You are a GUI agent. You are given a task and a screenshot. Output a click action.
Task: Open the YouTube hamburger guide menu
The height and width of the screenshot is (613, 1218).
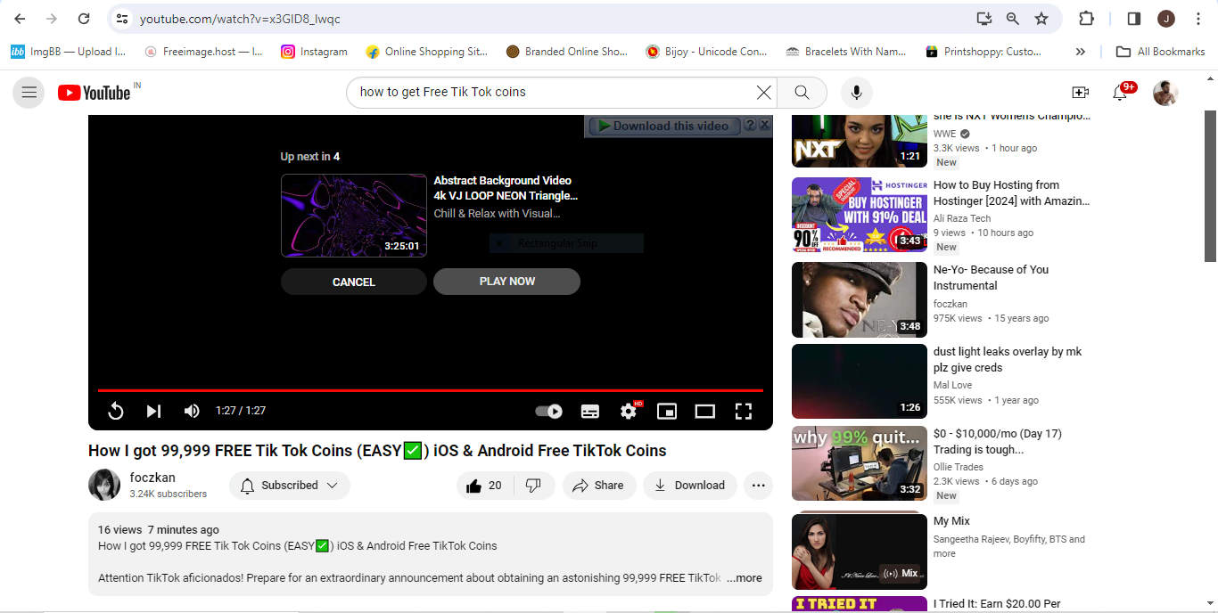coord(29,92)
